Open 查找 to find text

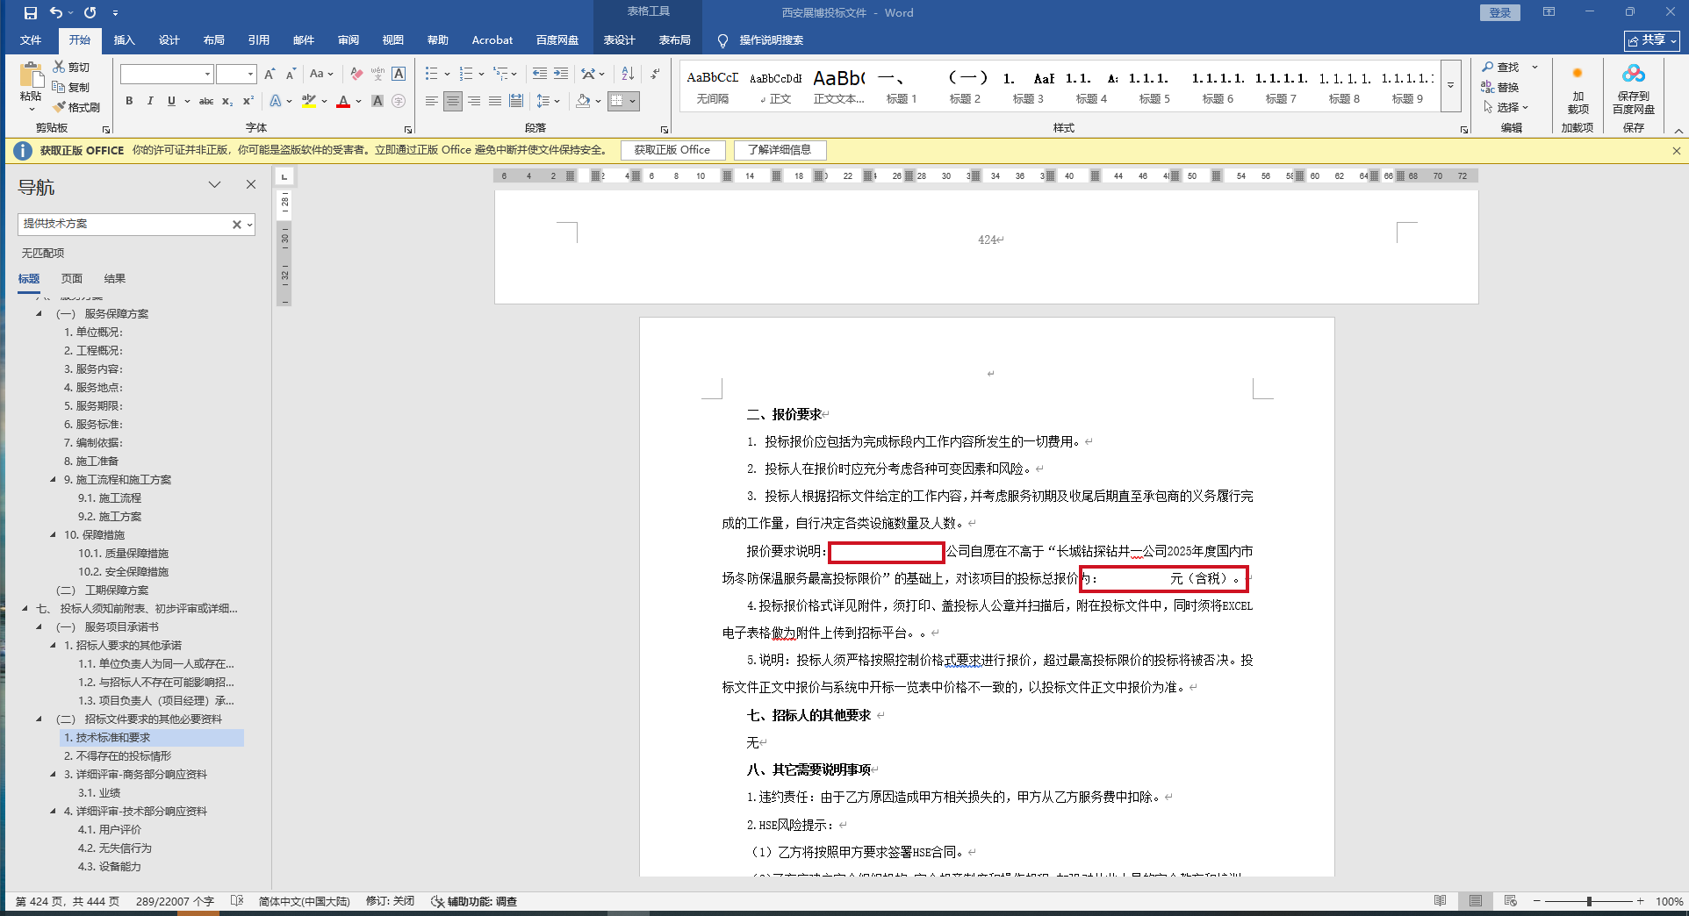pos(1502,67)
